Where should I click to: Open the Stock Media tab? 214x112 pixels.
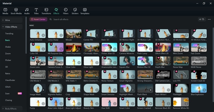[16, 11]
